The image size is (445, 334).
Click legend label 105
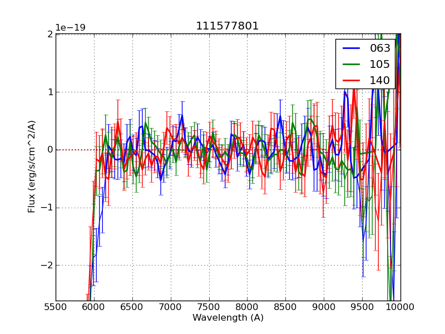380,65
